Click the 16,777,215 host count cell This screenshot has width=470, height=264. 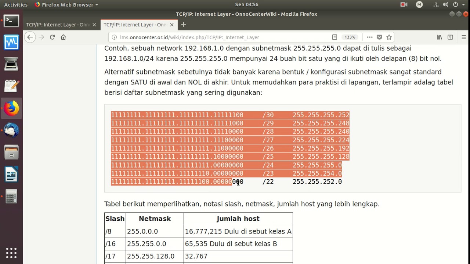(x=238, y=231)
